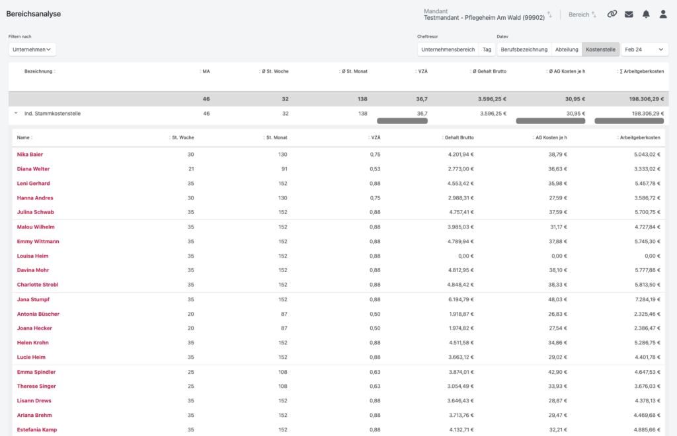Sort employees by Gehalt Brutto header
Screen dimensions: 677x436
[458, 137]
